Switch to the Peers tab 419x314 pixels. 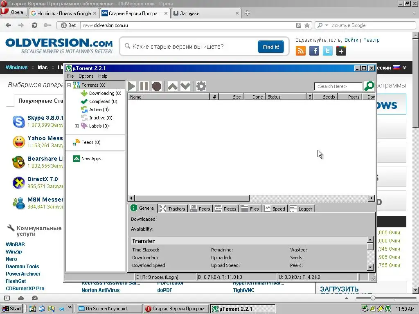(x=200, y=209)
